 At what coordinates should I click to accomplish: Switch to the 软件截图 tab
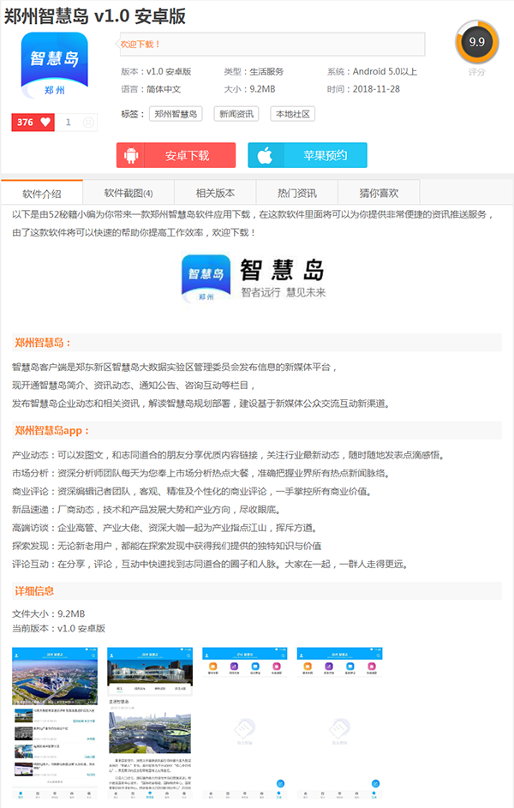pyautogui.click(x=128, y=194)
